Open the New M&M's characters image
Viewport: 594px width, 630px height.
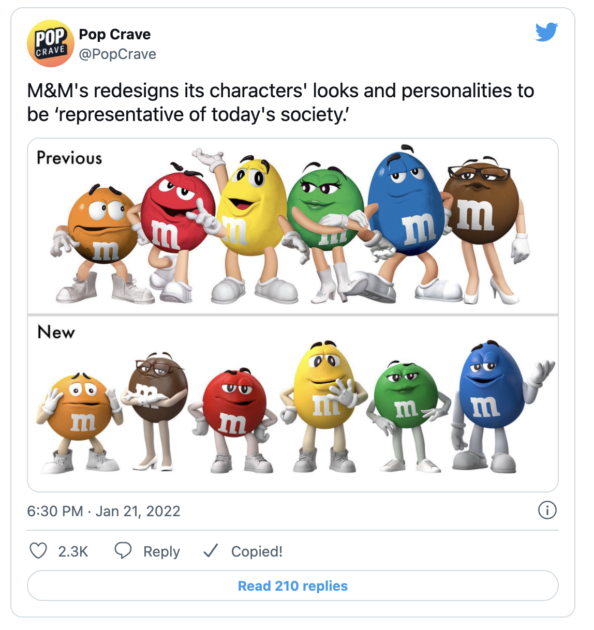[x=293, y=403]
